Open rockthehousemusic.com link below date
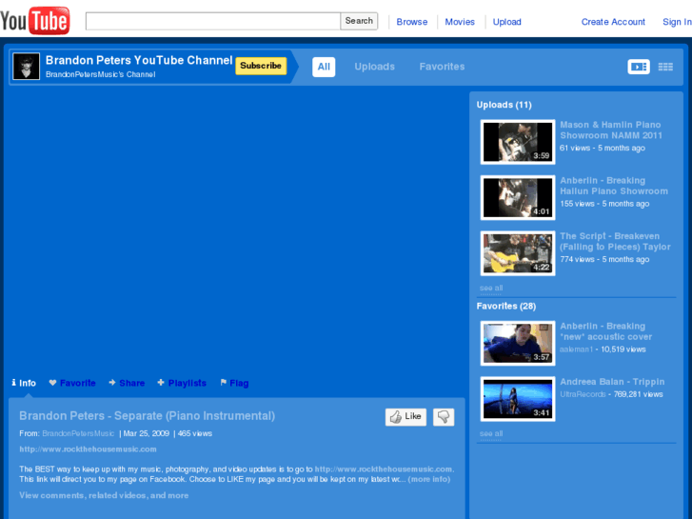 pyautogui.click(x=88, y=449)
